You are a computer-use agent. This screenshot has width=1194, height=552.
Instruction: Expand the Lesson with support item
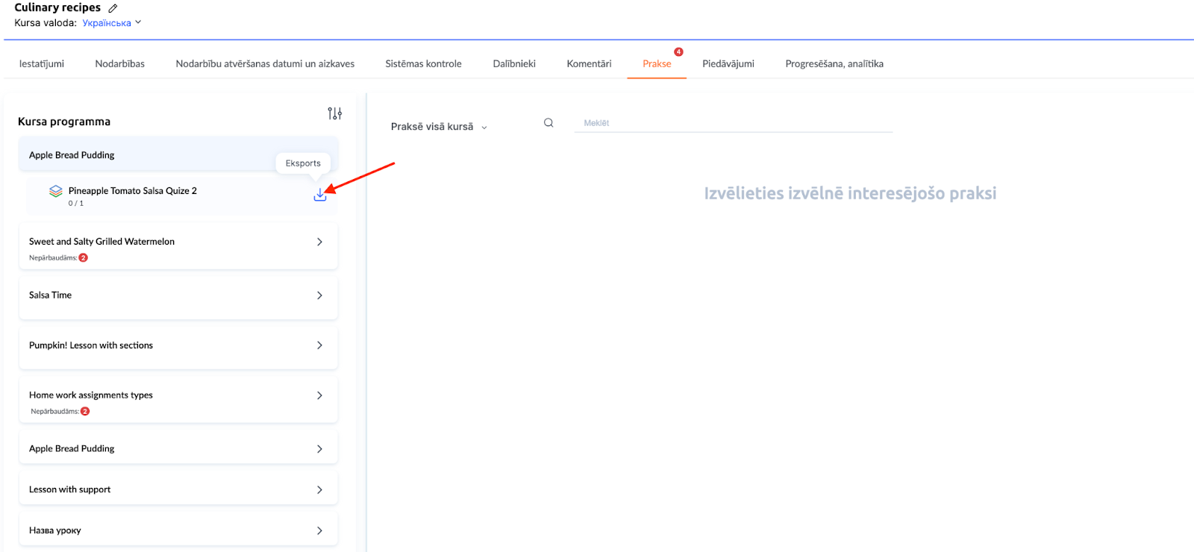coord(319,490)
